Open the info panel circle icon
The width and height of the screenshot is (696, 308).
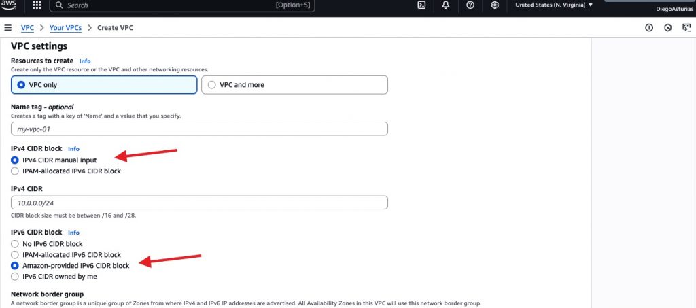click(x=649, y=28)
